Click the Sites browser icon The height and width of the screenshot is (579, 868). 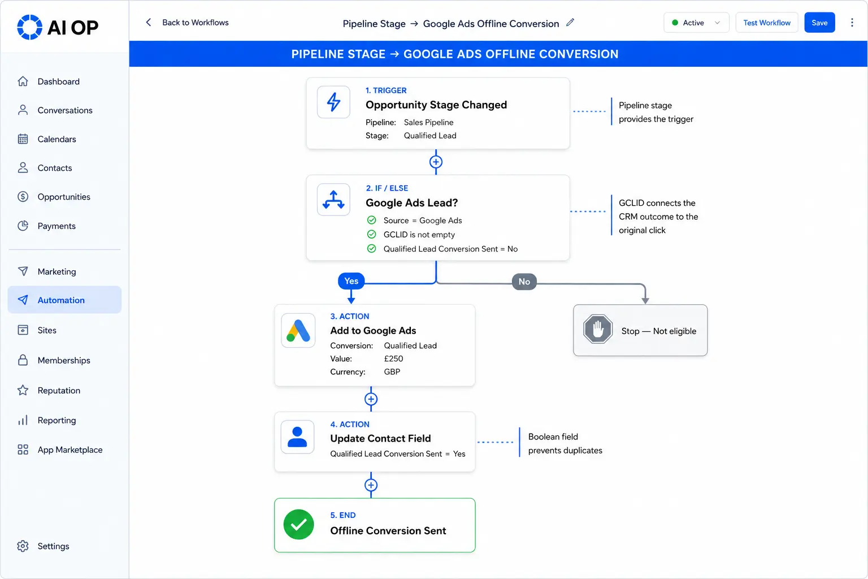pos(23,330)
